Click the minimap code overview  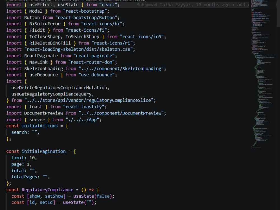[263, 74]
